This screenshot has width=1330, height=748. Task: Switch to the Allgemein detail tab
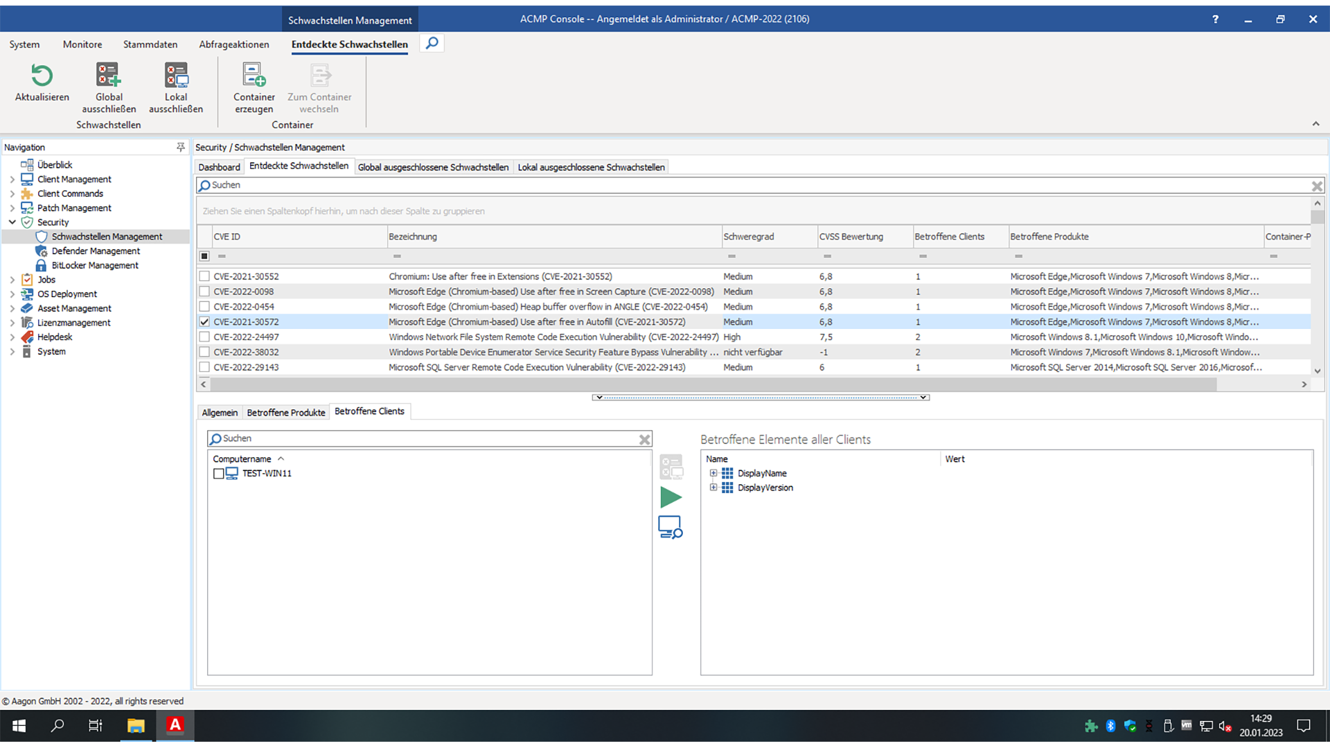point(220,413)
